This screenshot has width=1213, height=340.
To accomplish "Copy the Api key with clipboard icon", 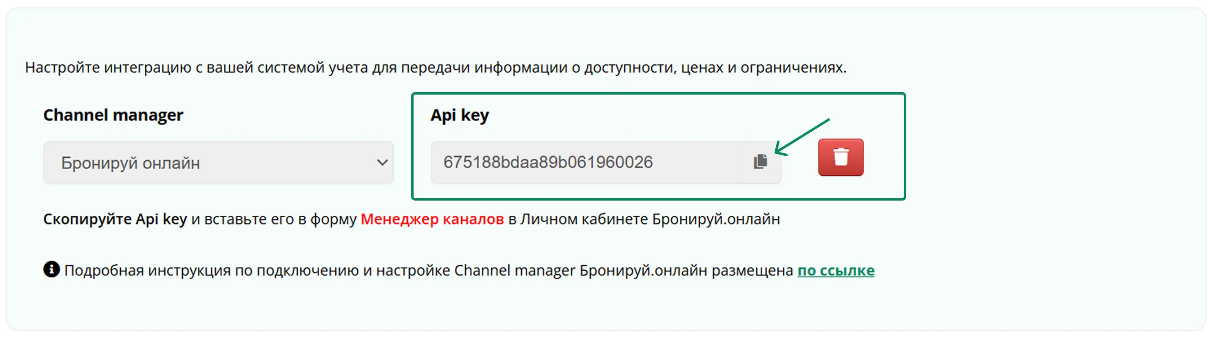I will click(760, 162).
